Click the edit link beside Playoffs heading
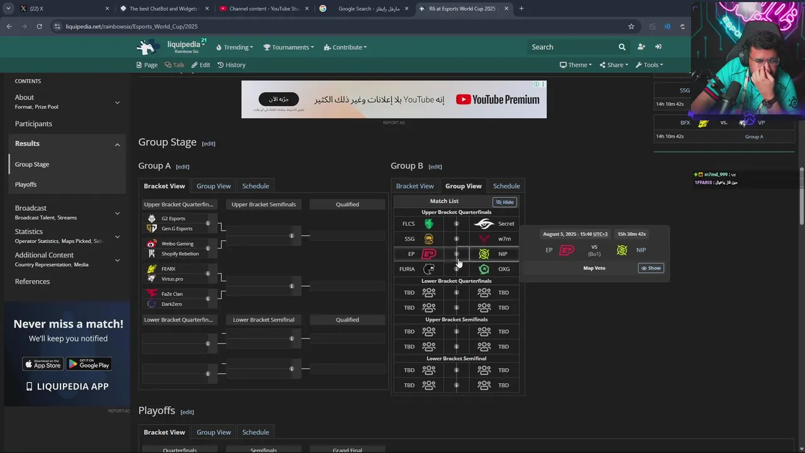 [x=187, y=412]
